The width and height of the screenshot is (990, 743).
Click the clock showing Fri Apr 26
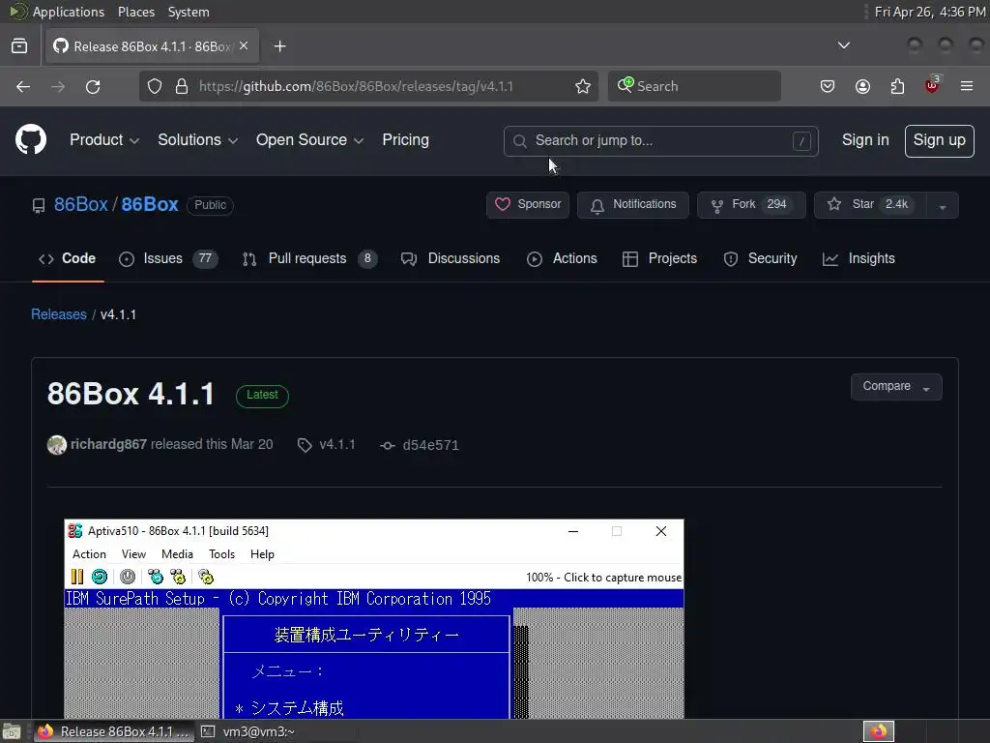pos(930,12)
